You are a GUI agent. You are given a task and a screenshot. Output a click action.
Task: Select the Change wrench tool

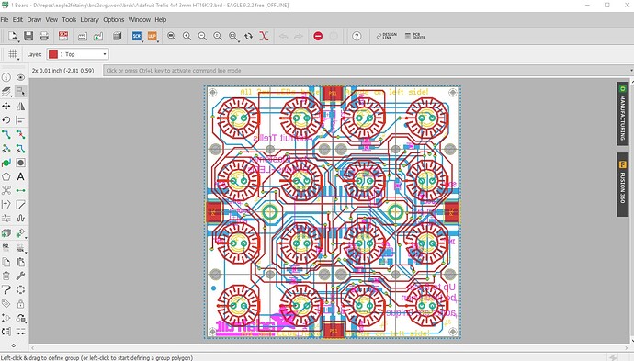coord(20,276)
